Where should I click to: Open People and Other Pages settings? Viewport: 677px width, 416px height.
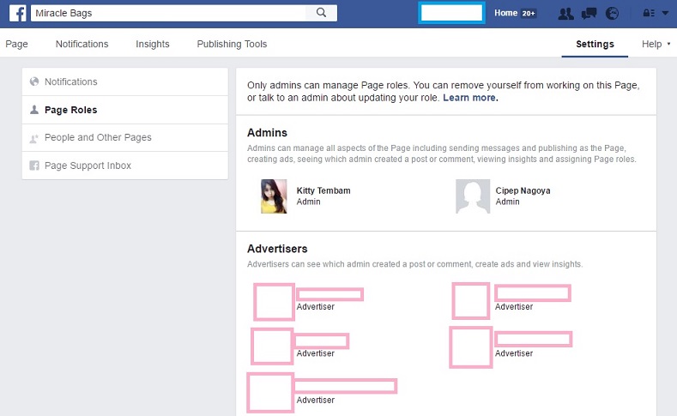tap(124, 137)
